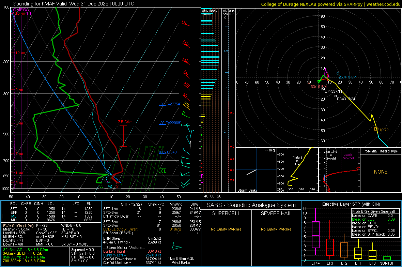Viewport: 402px width, 267px height.
Task: Click the 257/19 LM hodograph label
Action: click(347, 77)
